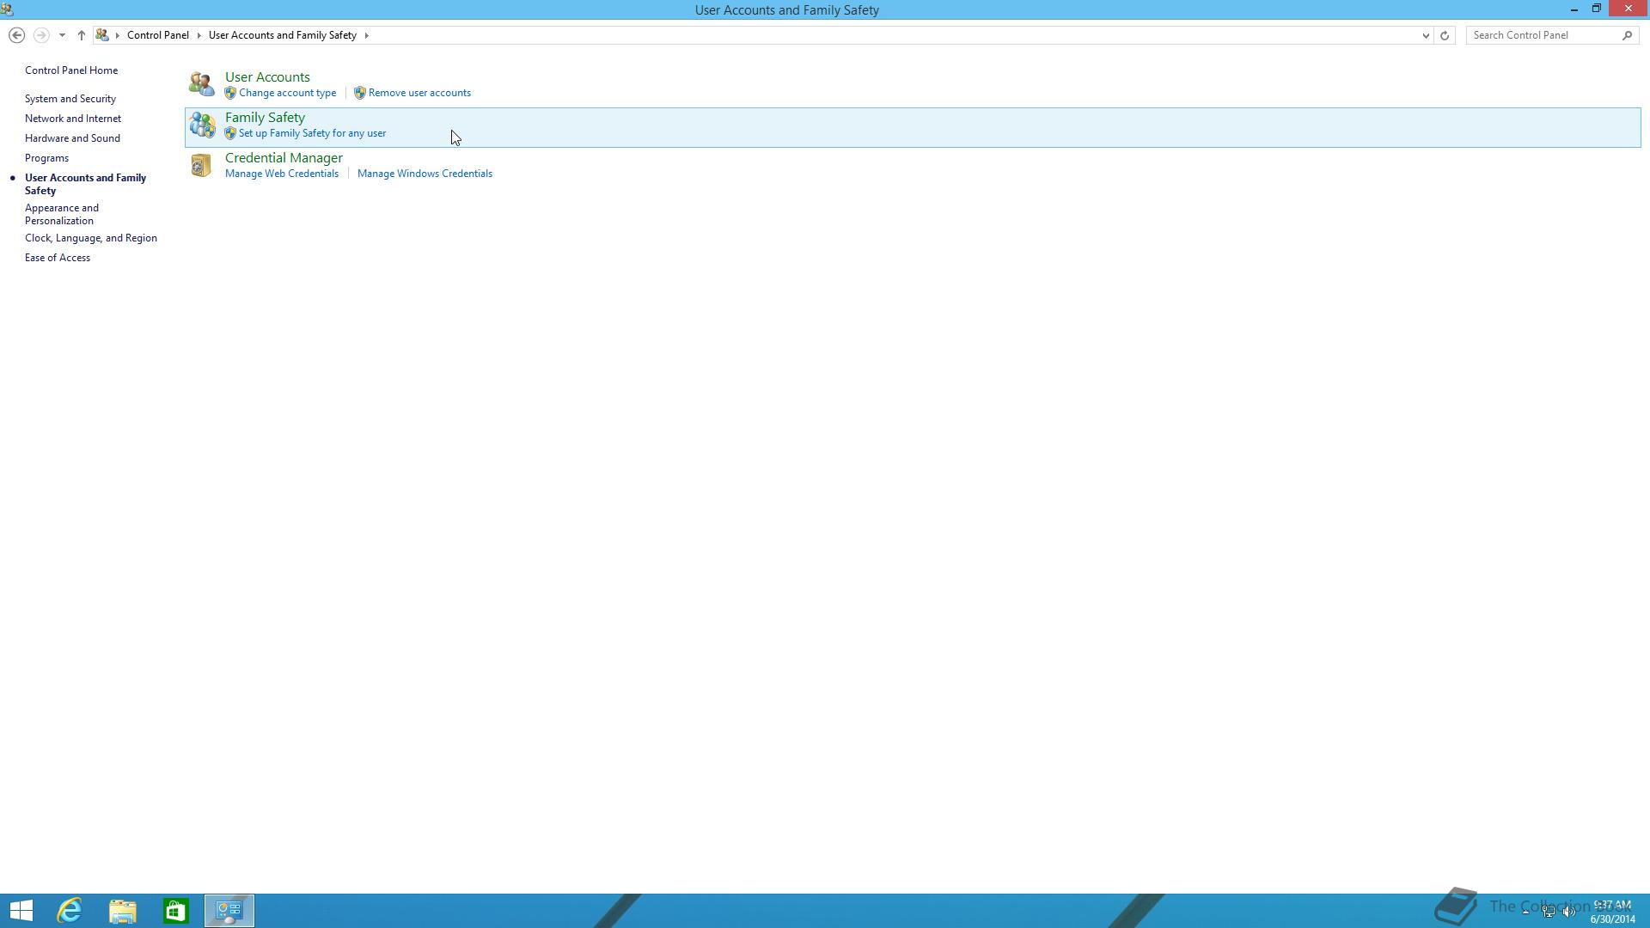Viewport: 1650px width, 928px height.
Task: Launch Internet Explorer from taskbar
Action: click(x=70, y=911)
